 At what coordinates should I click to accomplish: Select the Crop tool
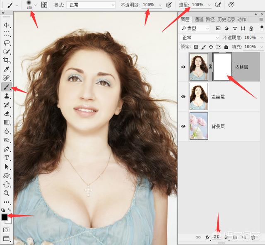click(7, 60)
